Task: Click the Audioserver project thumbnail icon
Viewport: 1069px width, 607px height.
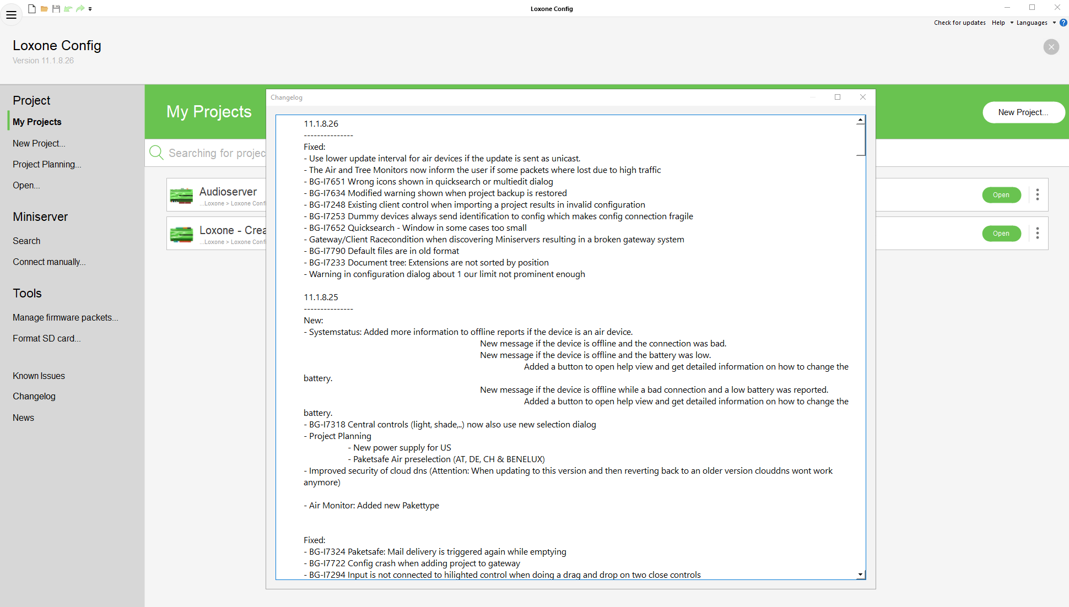Action: click(x=181, y=195)
